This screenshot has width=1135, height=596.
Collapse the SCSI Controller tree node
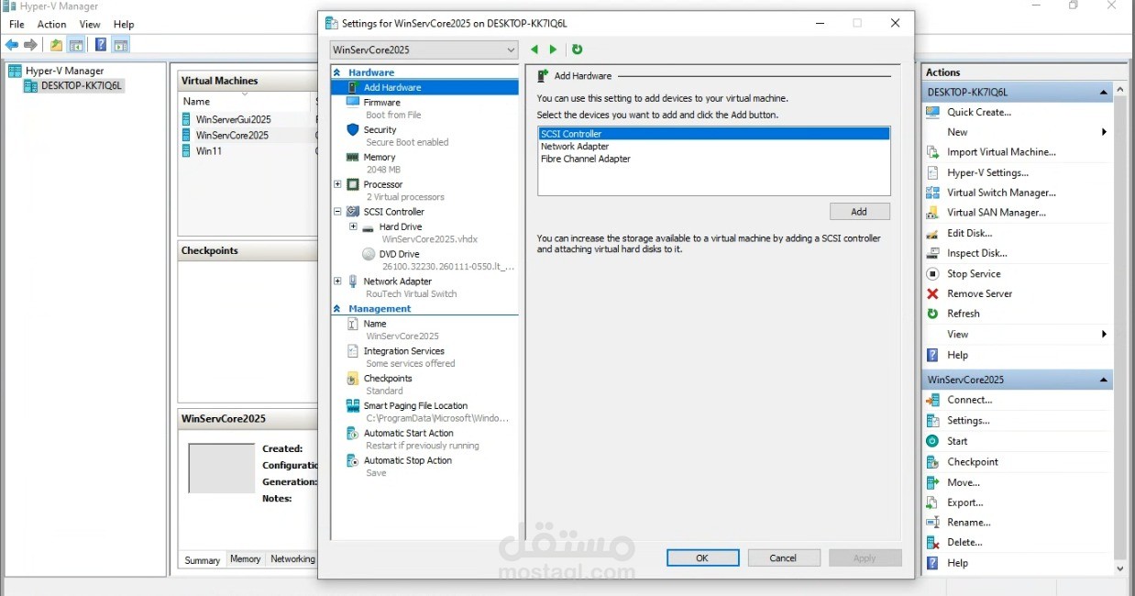pyautogui.click(x=337, y=212)
